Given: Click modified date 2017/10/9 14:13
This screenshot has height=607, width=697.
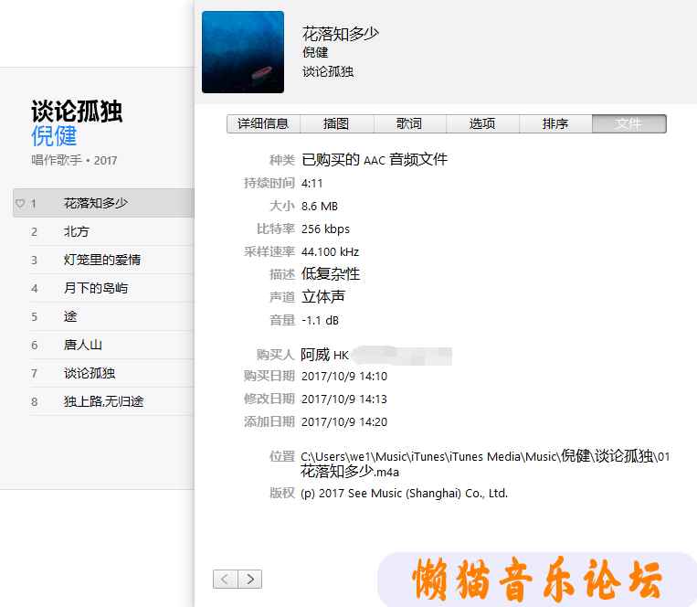Looking at the screenshot, I should click(x=344, y=399).
